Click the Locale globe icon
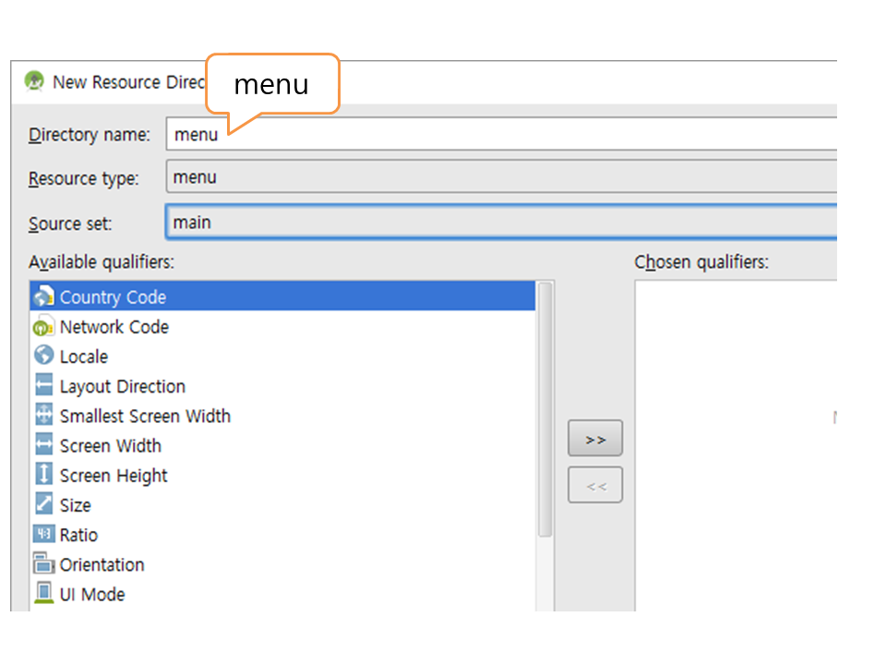The height and width of the screenshot is (665, 886). coord(43,356)
